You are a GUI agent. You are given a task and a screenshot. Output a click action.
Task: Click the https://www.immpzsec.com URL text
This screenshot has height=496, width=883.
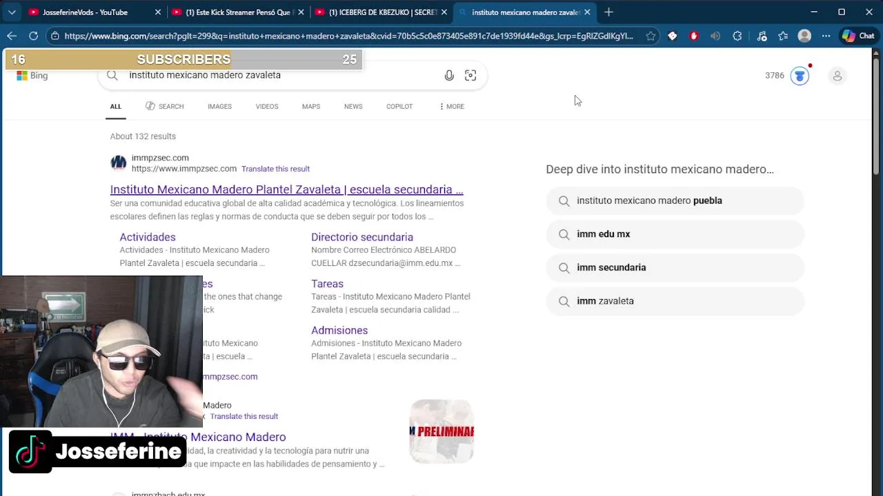pyautogui.click(x=184, y=169)
